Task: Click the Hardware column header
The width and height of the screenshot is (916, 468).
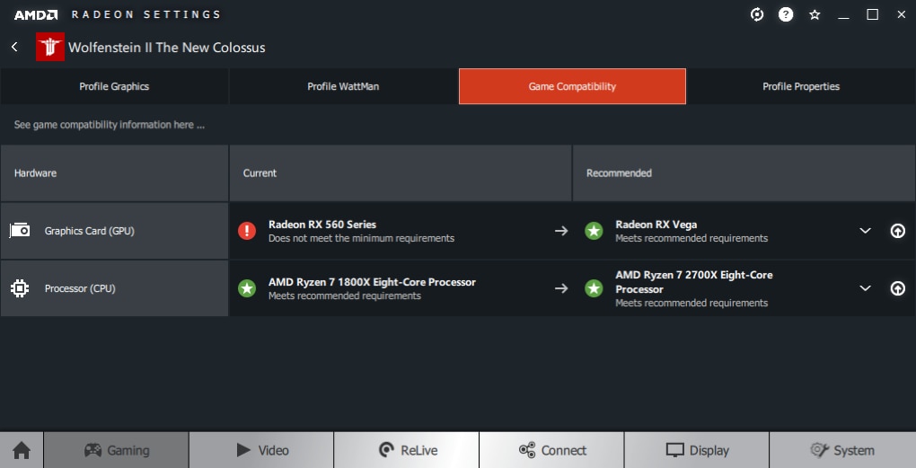Action: point(114,173)
